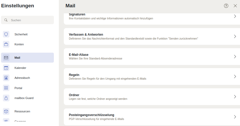Click the Mail envelope icon in sidebar
240x126 pixels.
coord(6,58)
